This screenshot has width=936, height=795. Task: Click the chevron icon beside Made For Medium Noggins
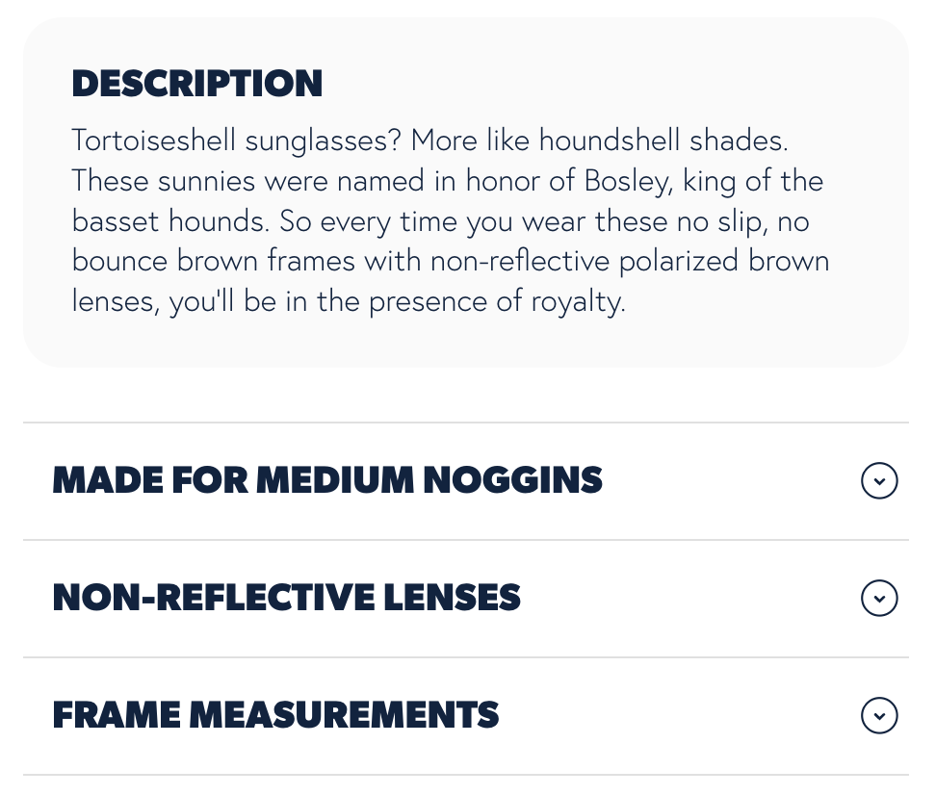tap(878, 480)
